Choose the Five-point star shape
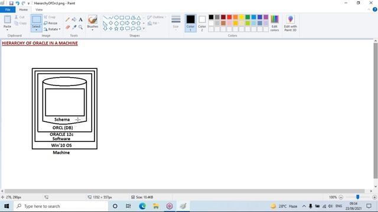Screen dimensions: 378x212 coord(116,29)
